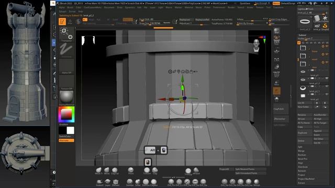The height and width of the screenshot is (188, 335).
Task: Toggle the Mrgb mode button
Action: [x=91, y=20]
